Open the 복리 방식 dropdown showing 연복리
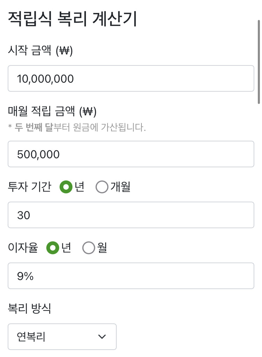 [x=62, y=337]
